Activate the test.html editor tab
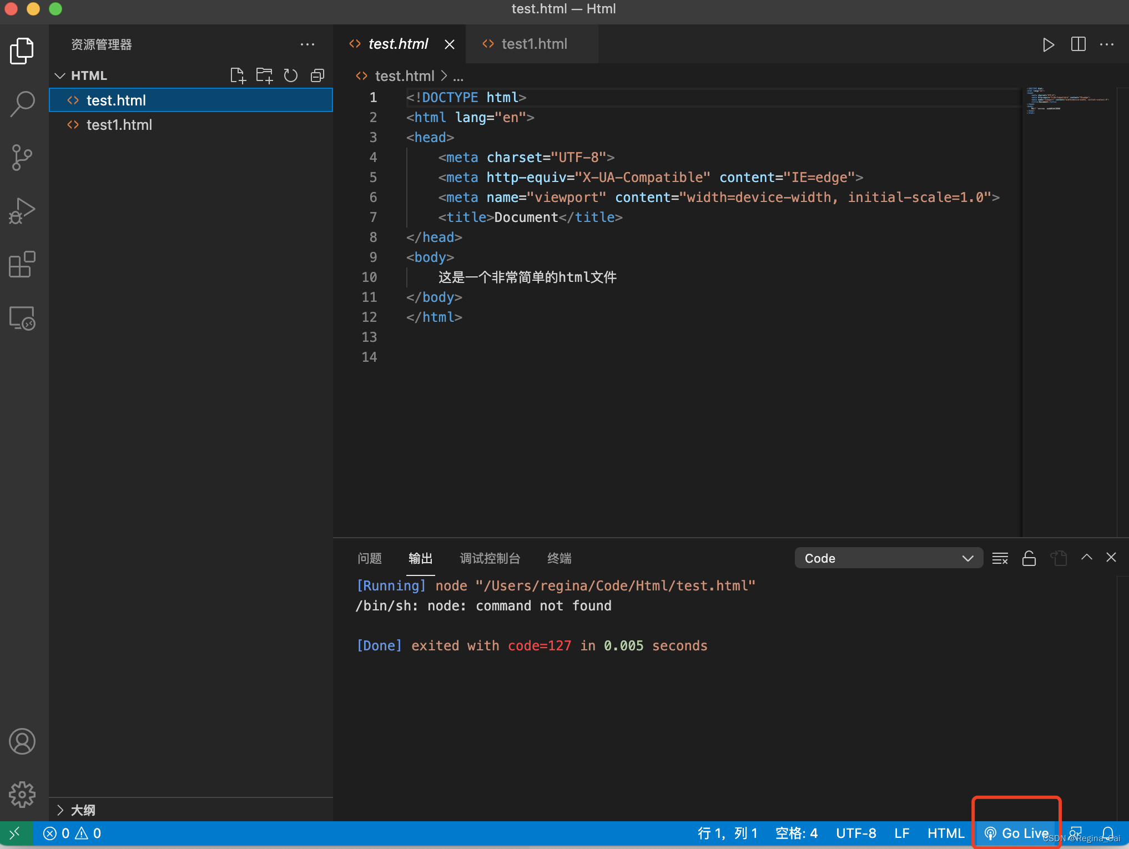The height and width of the screenshot is (849, 1129). [397, 44]
